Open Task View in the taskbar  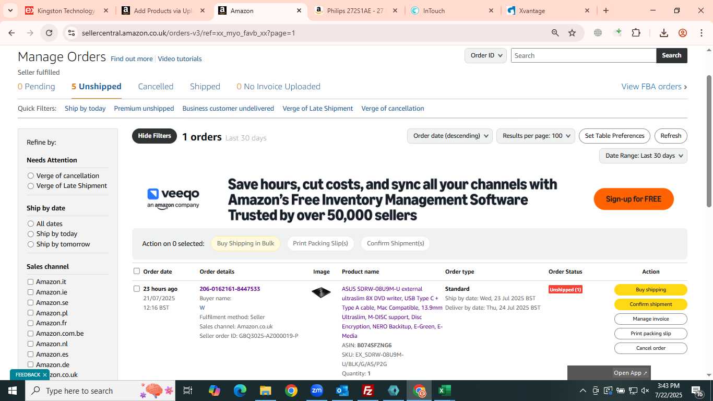188,391
